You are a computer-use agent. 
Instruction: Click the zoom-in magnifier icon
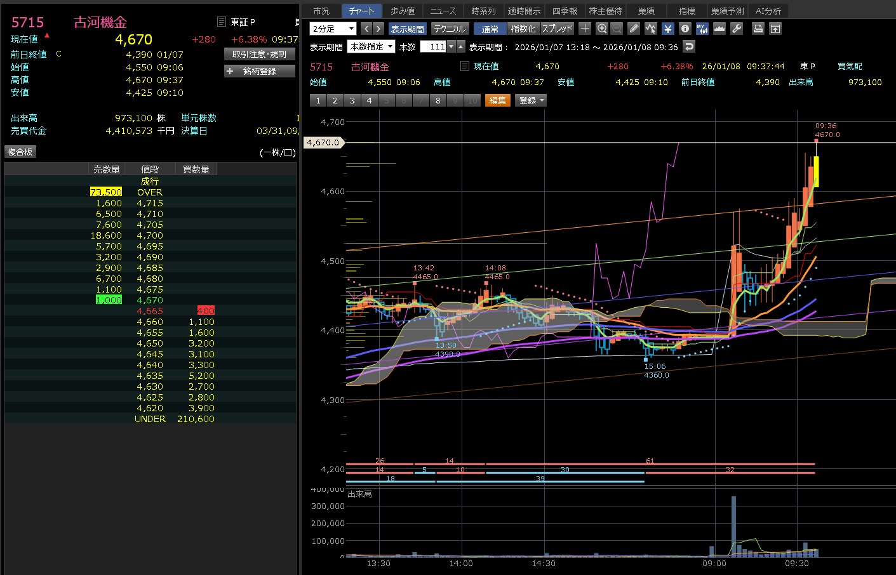[602, 29]
